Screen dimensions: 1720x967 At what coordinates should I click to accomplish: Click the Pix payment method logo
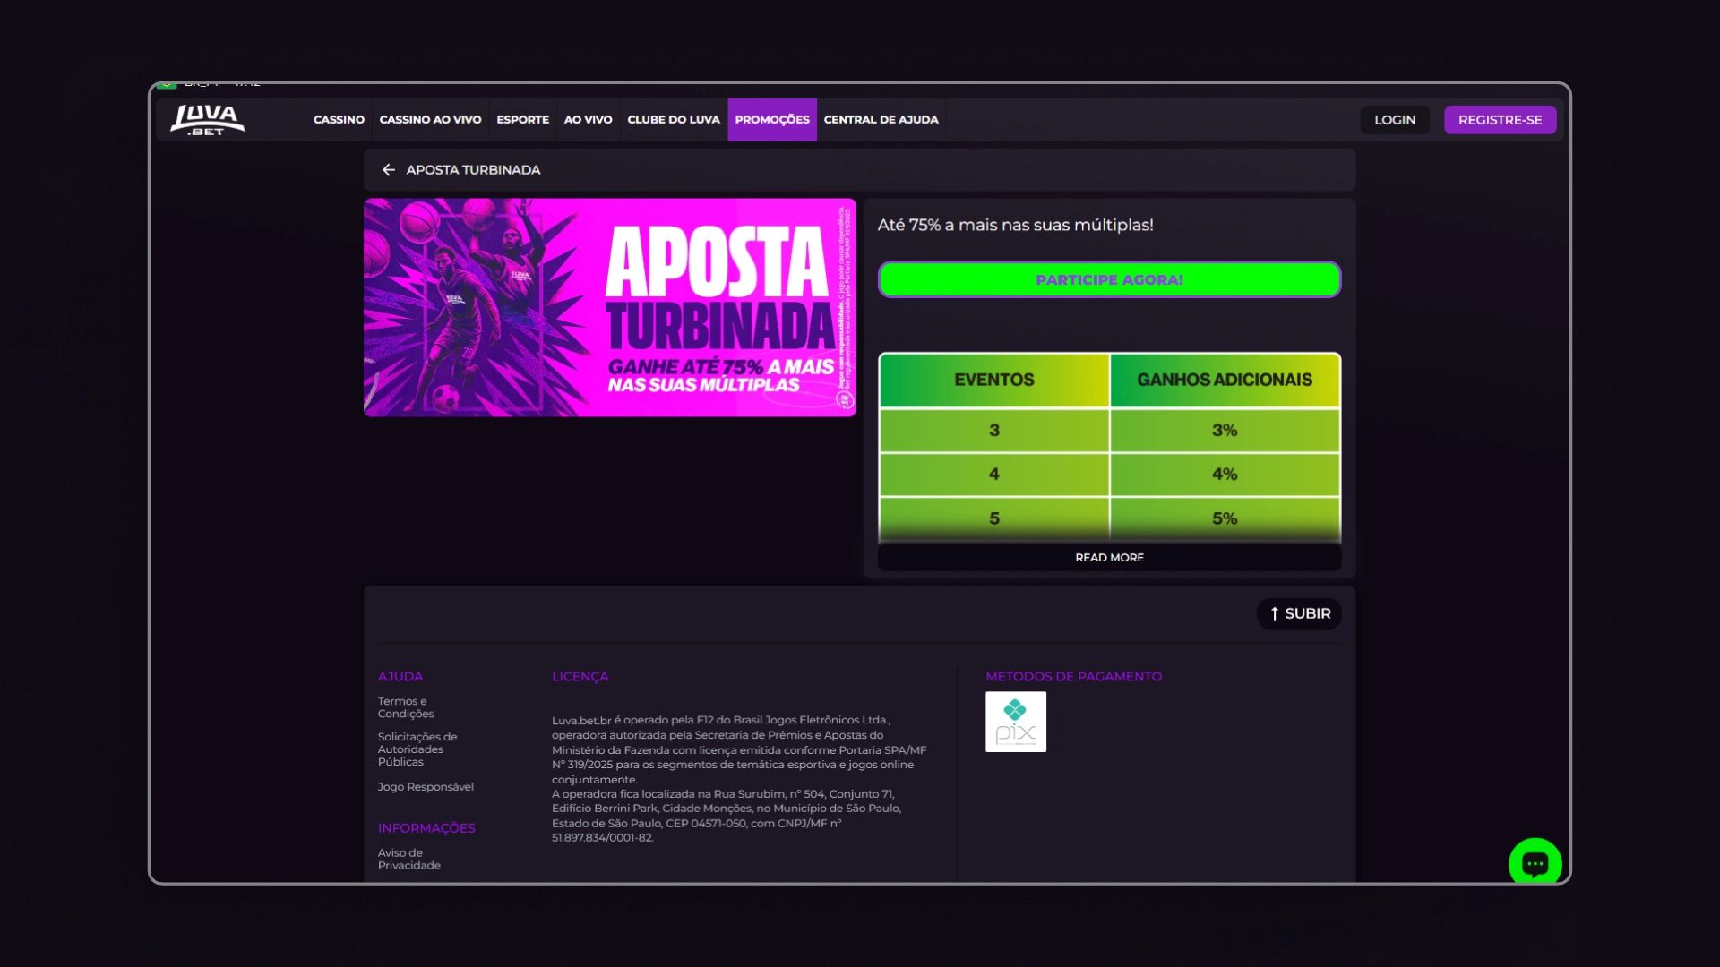point(1016,722)
